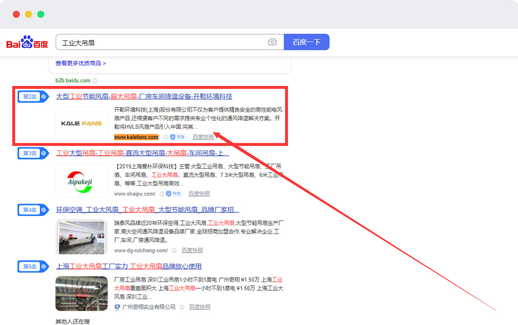
Task: Click the 第5名 rank badge
Action: point(33,266)
